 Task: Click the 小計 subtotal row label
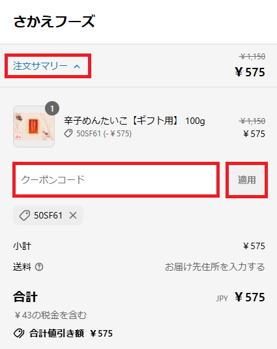coord(22,246)
